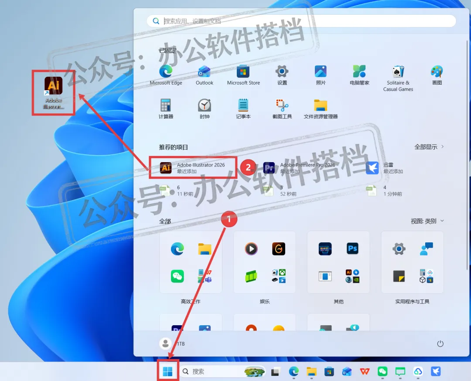This screenshot has width=471, height=381.
Task: Open Settings gear in 实用程序与工具
Action: point(399,249)
